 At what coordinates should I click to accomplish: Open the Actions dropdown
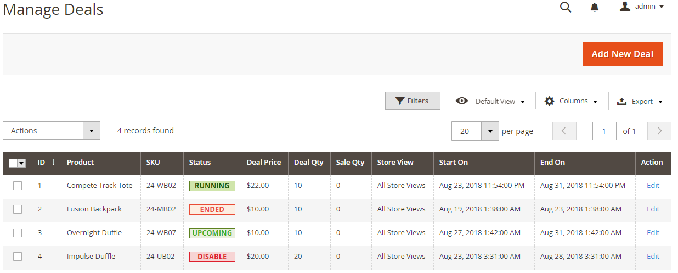tap(52, 131)
